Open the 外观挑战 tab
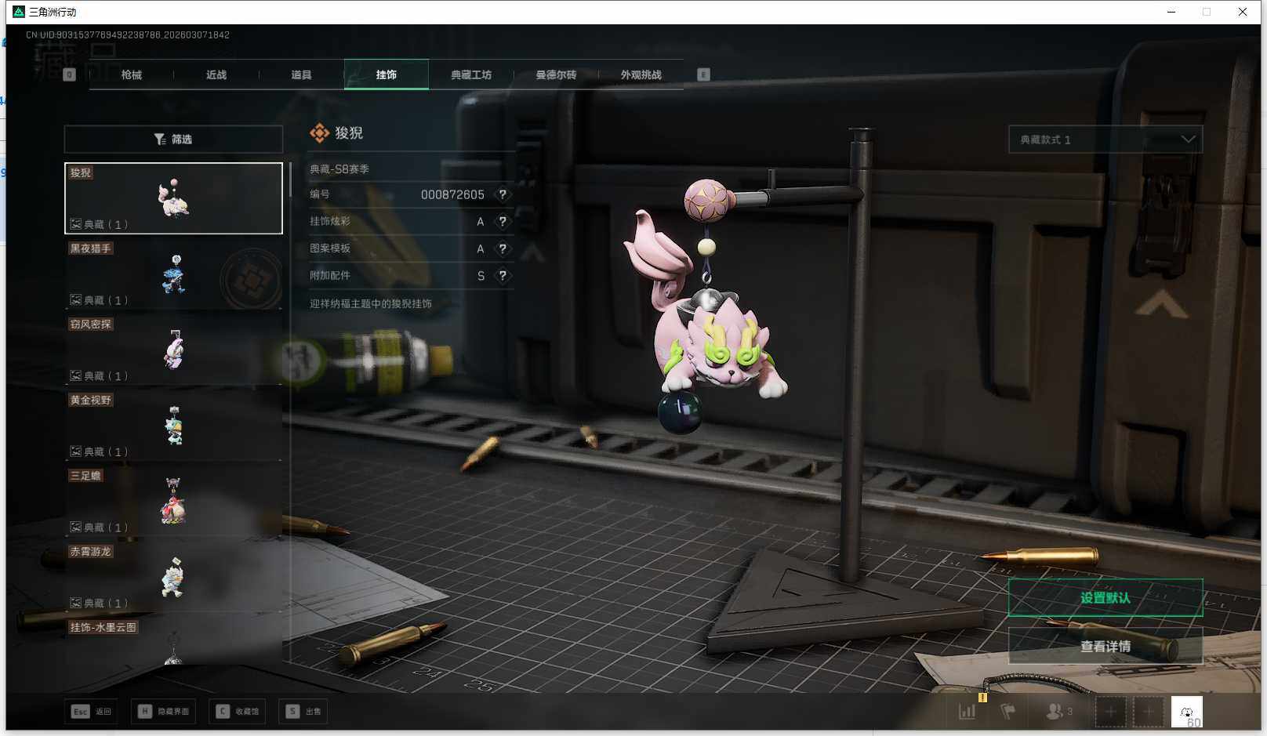The width and height of the screenshot is (1267, 736). (641, 75)
